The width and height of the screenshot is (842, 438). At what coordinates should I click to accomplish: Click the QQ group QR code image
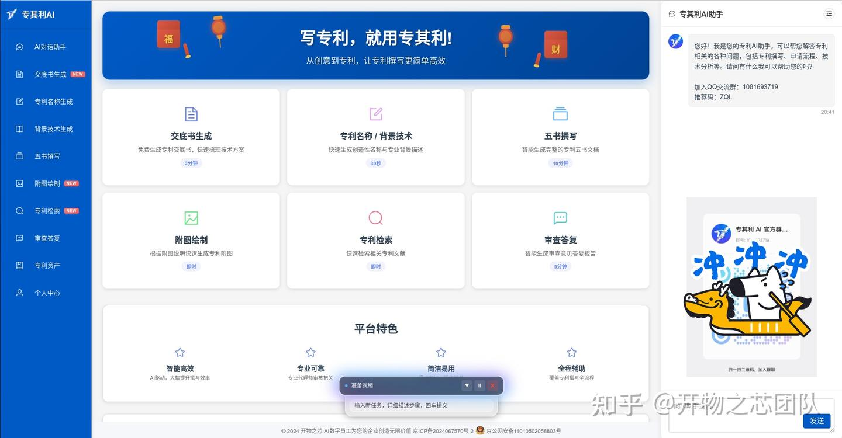click(x=751, y=287)
